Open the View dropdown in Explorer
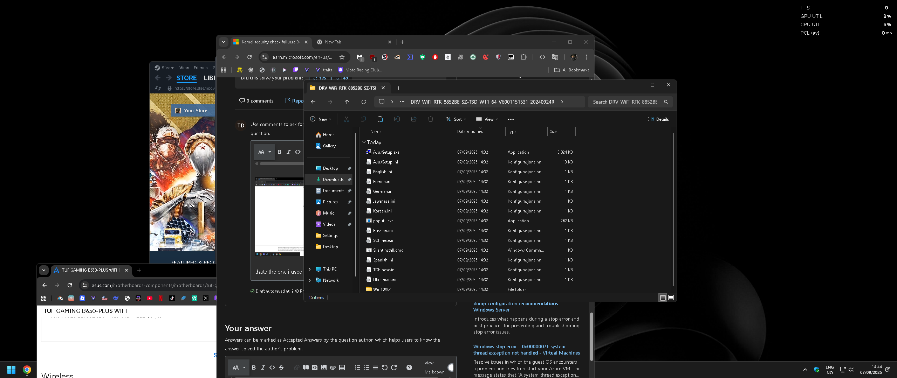This screenshot has width=897, height=378. [x=487, y=119]
